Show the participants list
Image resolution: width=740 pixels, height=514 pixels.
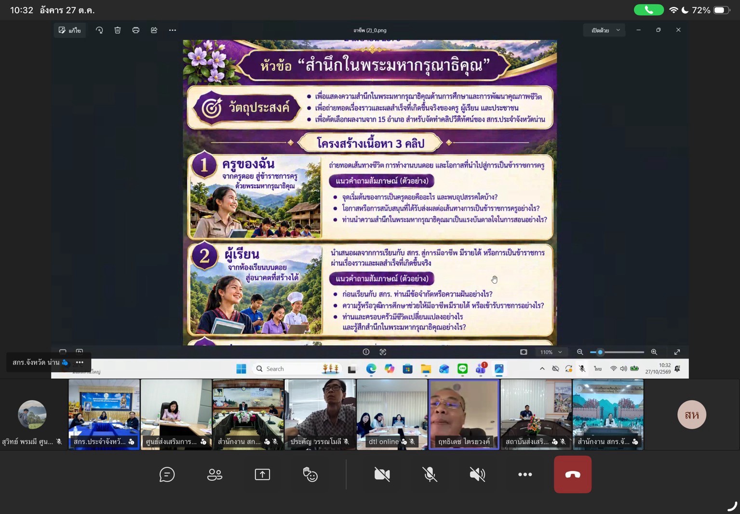215,474
